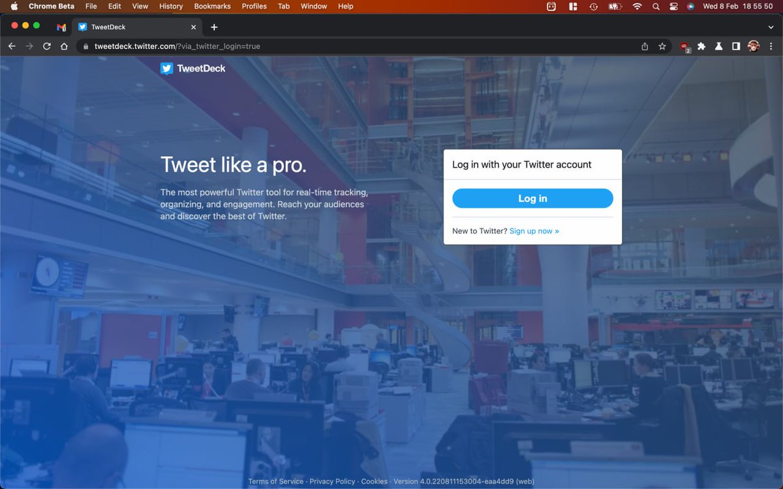Open the browser home page button
Screen dimensions: 783x489
64,46
